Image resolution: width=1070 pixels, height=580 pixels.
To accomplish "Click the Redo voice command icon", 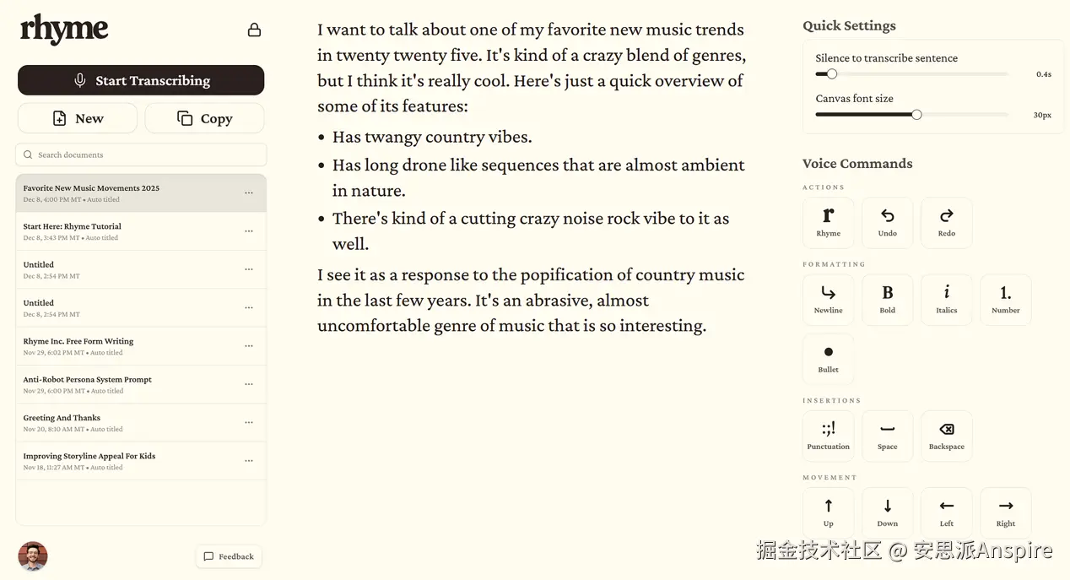I will (x=946, y=222).
